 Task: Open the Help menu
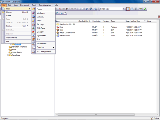pyautogui.click(x=56, y=5)
